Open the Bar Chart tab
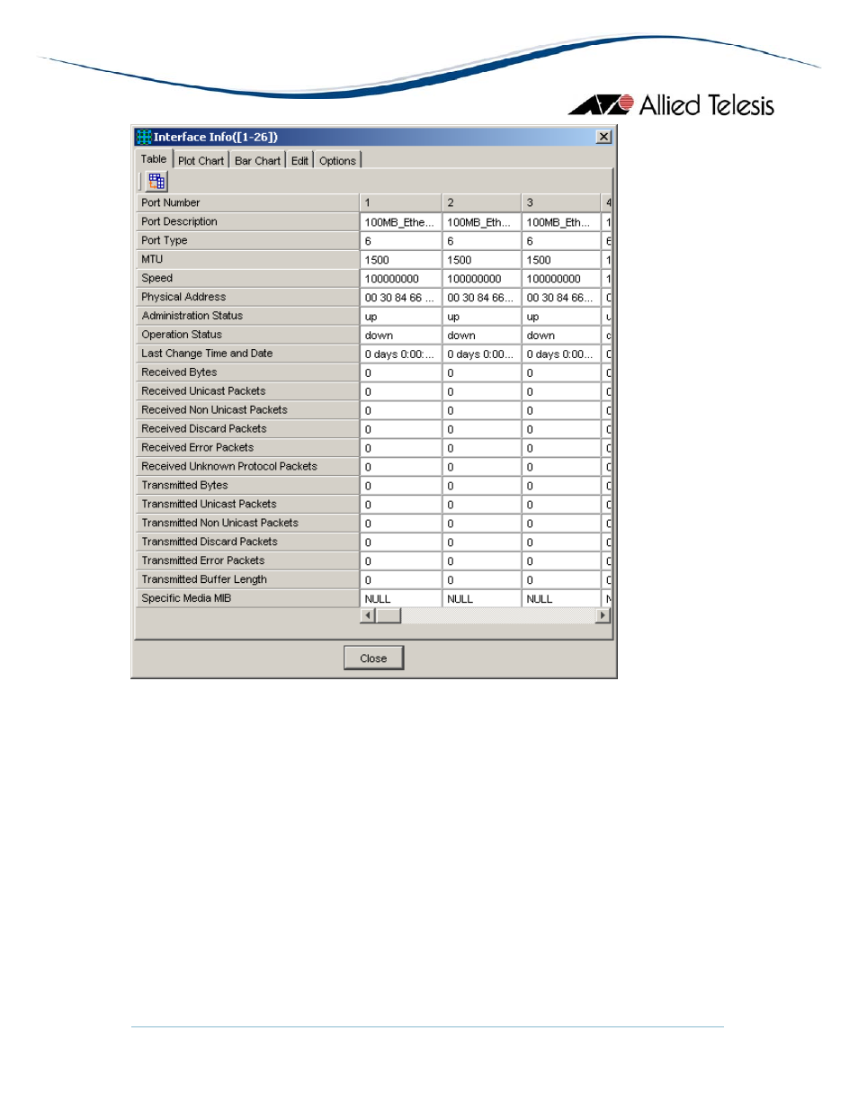This screenshot has width=858, height=1111. [x=257, y=161]
